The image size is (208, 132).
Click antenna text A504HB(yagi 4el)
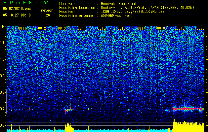tap(117, 16)
